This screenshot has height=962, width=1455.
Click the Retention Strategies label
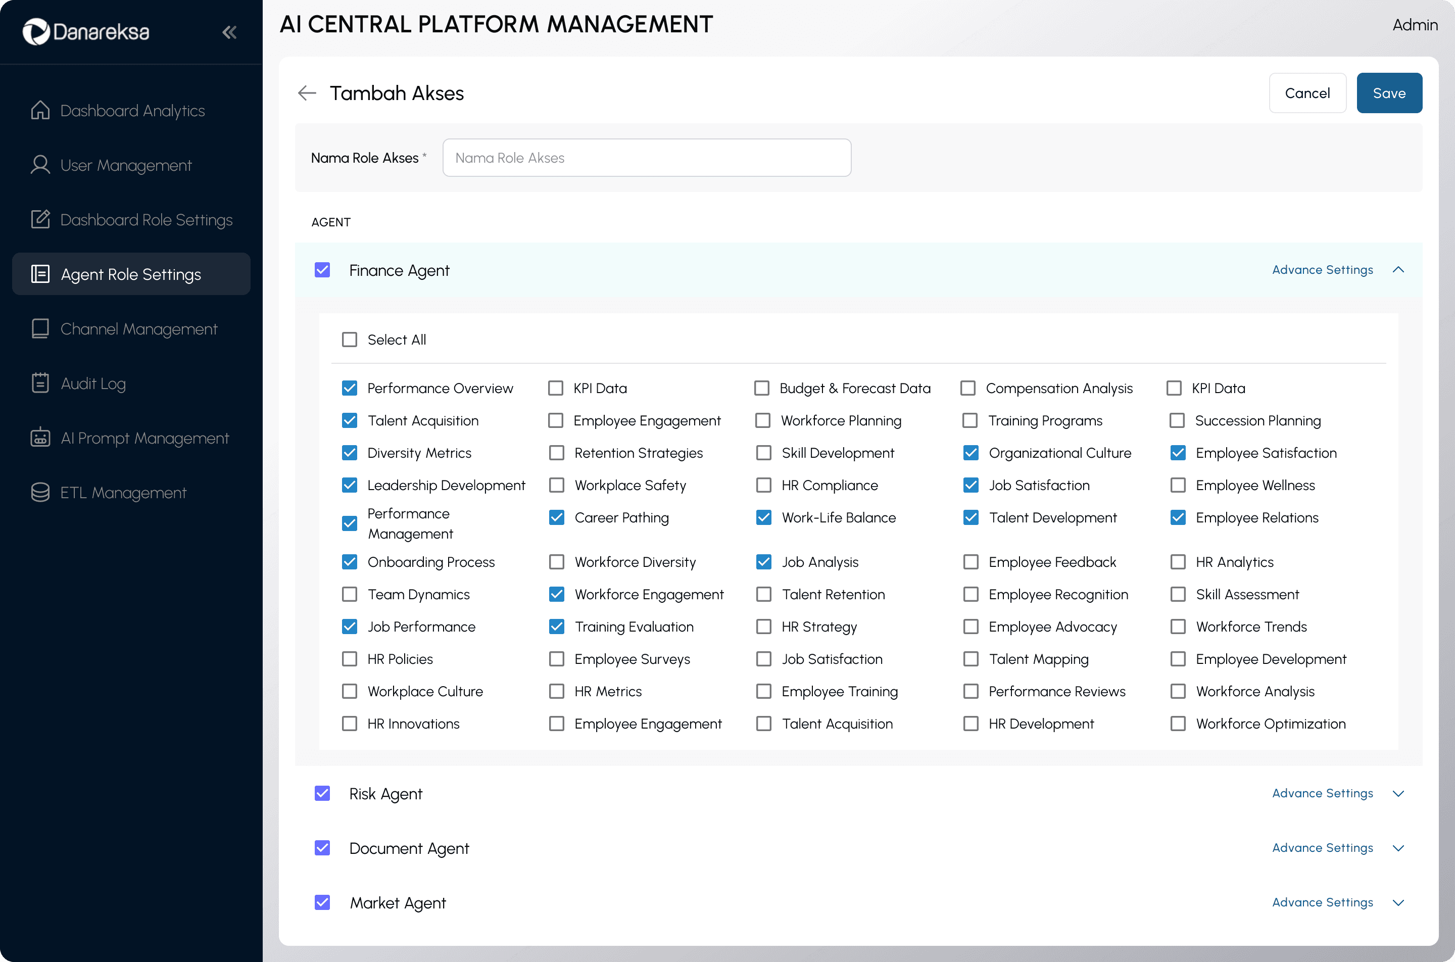pos(639,453)
